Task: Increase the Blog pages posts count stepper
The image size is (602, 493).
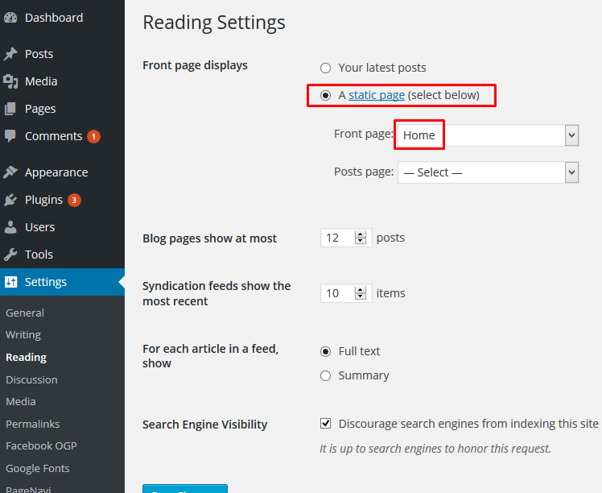Action: pyautogui.click(x=361, y=234)
